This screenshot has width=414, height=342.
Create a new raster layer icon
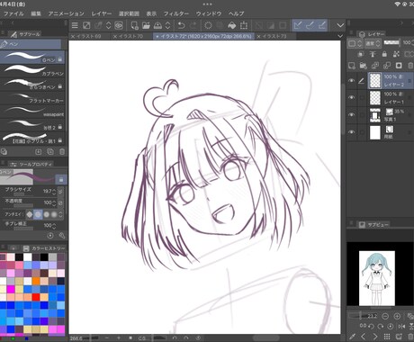tap(352, 66)
